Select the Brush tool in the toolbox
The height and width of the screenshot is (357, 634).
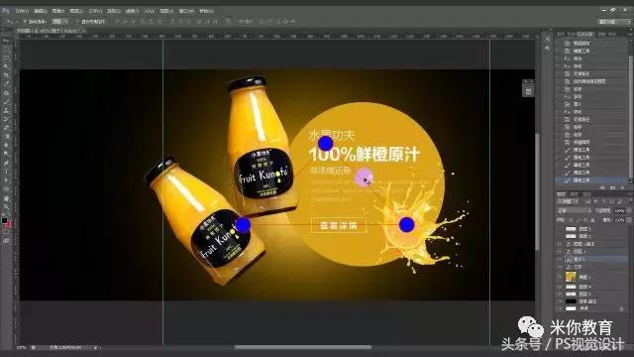tap(6, 101)
